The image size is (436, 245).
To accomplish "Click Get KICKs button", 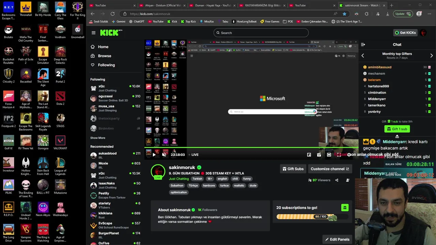I will tap(405, 33).
